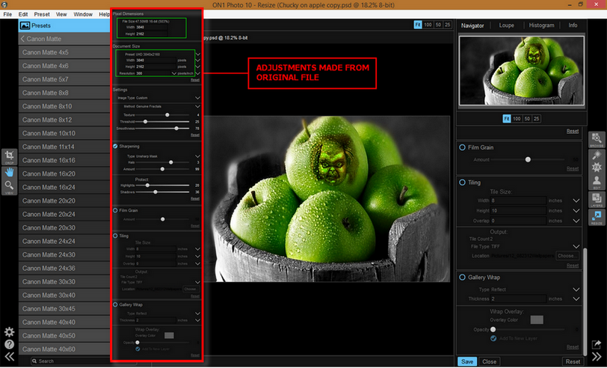The image size is (607, 368).
Task: Click the Close button beside Save
Action: (x=490, y=361)
